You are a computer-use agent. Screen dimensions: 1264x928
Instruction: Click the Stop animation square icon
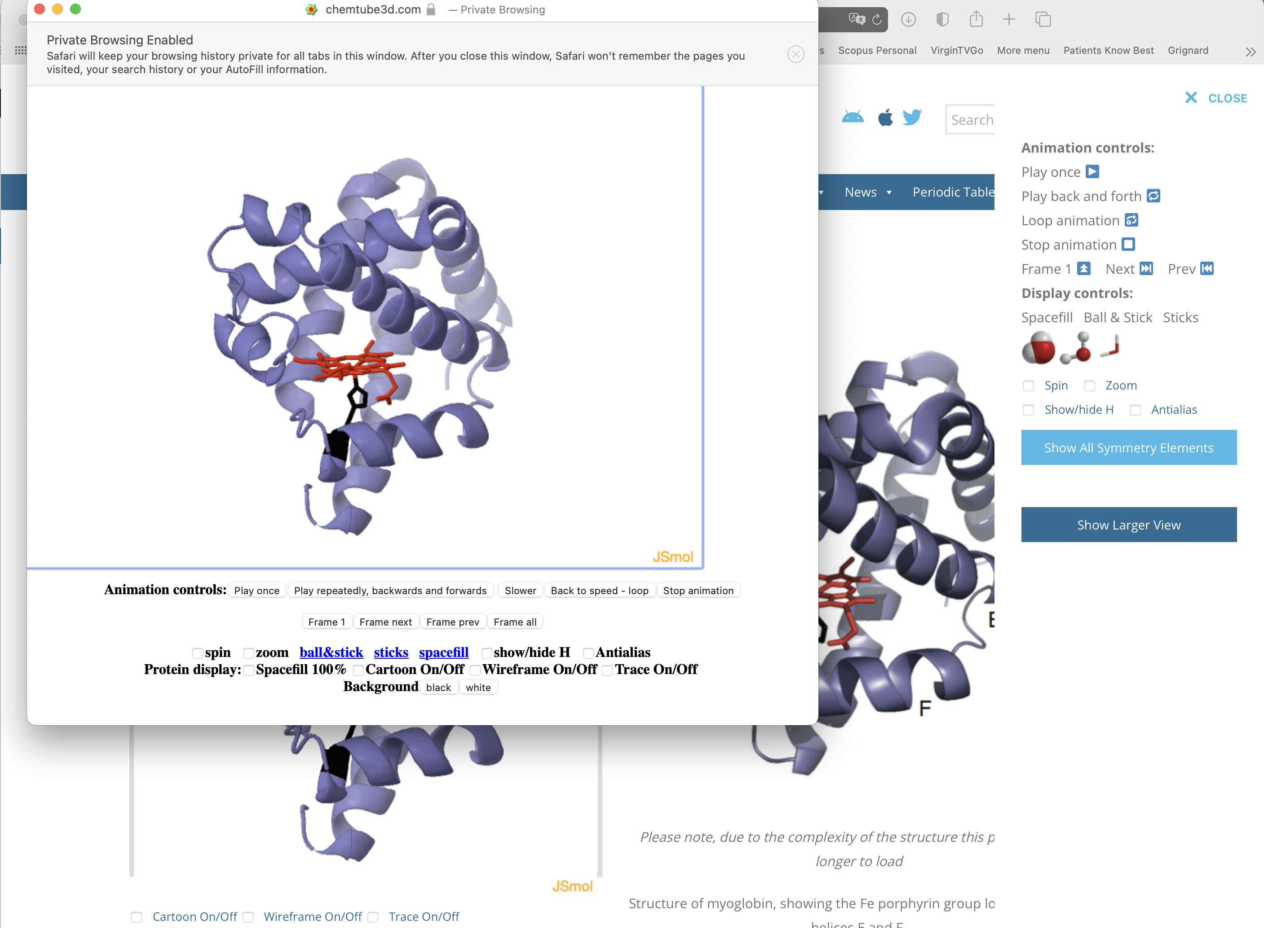click(x=1128, y=244)
